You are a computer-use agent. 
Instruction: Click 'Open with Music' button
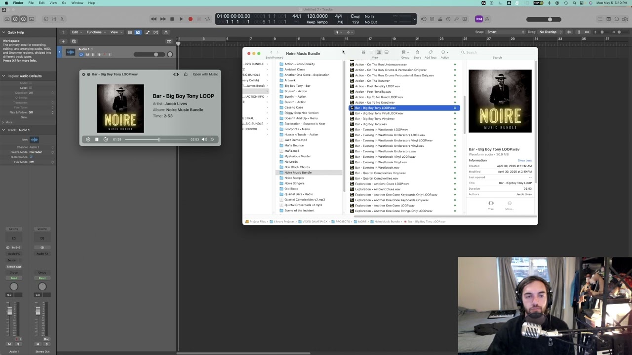coord(205,74)
